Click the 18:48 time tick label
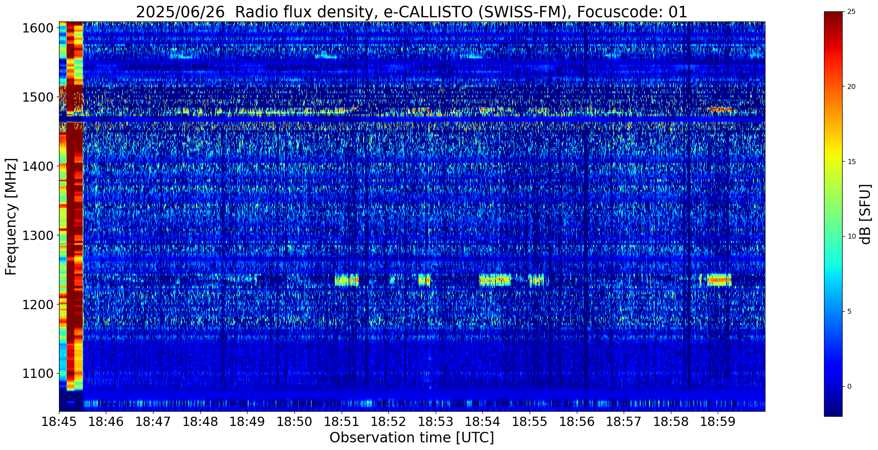 [x=200, y=422]
